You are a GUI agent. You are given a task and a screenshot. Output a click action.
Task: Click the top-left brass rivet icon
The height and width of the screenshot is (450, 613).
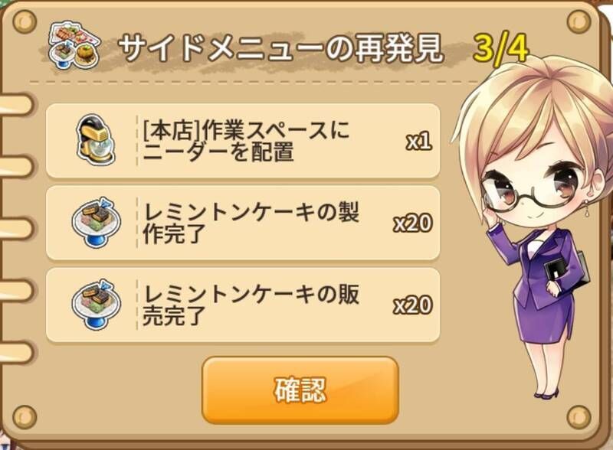pos(25,21)
